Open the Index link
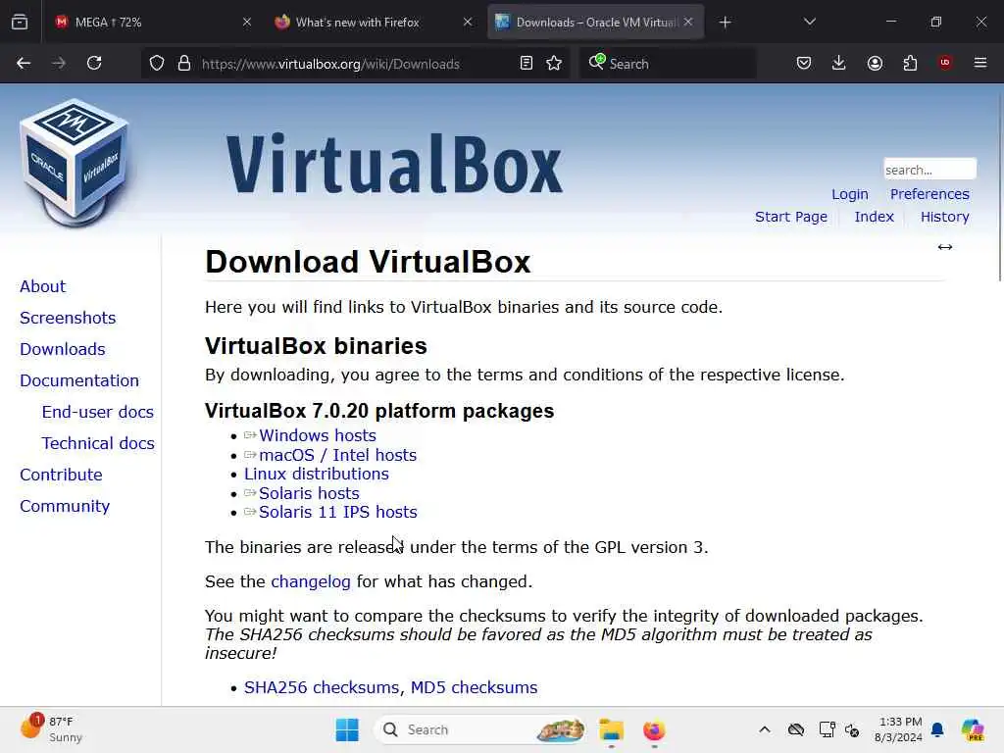This screenshot has height=753, width=1004. coord(874,217)
